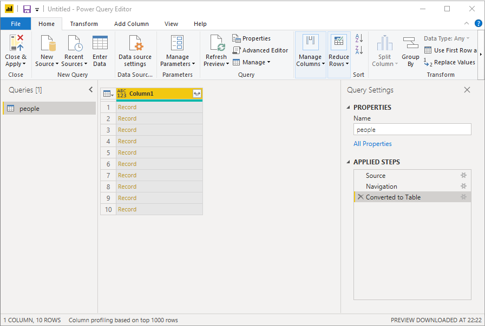
Task: Open table menu icon at grid corner
Action: pos(108,94)
